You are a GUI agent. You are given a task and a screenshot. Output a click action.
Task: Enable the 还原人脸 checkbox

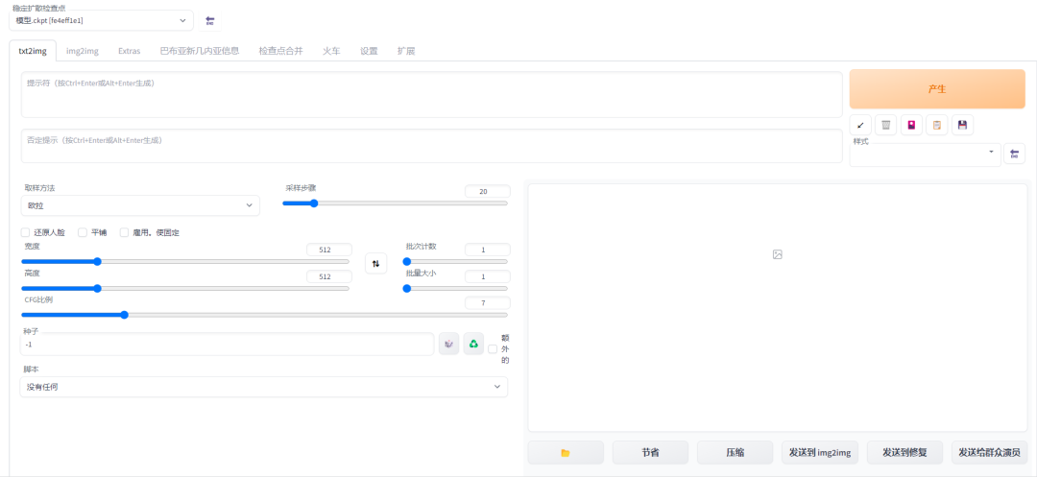26,232
